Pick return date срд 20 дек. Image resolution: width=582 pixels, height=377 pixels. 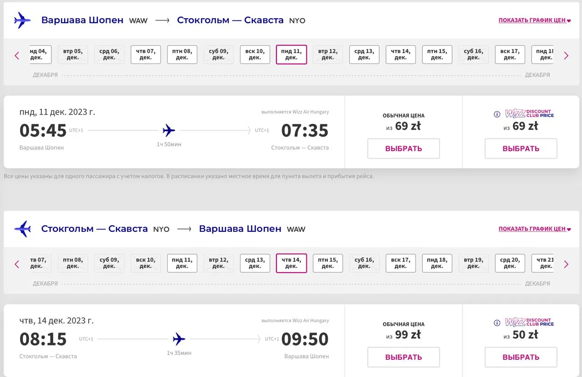coord(510,263)
